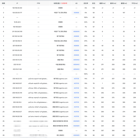140x138 pixels.
Task: Select IP 206.148.26.27 cell
Action: pyautogui.click(x=17, y=112)
